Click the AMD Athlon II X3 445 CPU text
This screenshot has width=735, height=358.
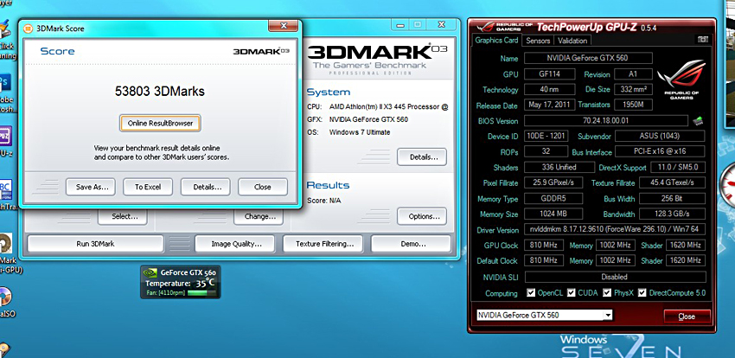(388, 107)
